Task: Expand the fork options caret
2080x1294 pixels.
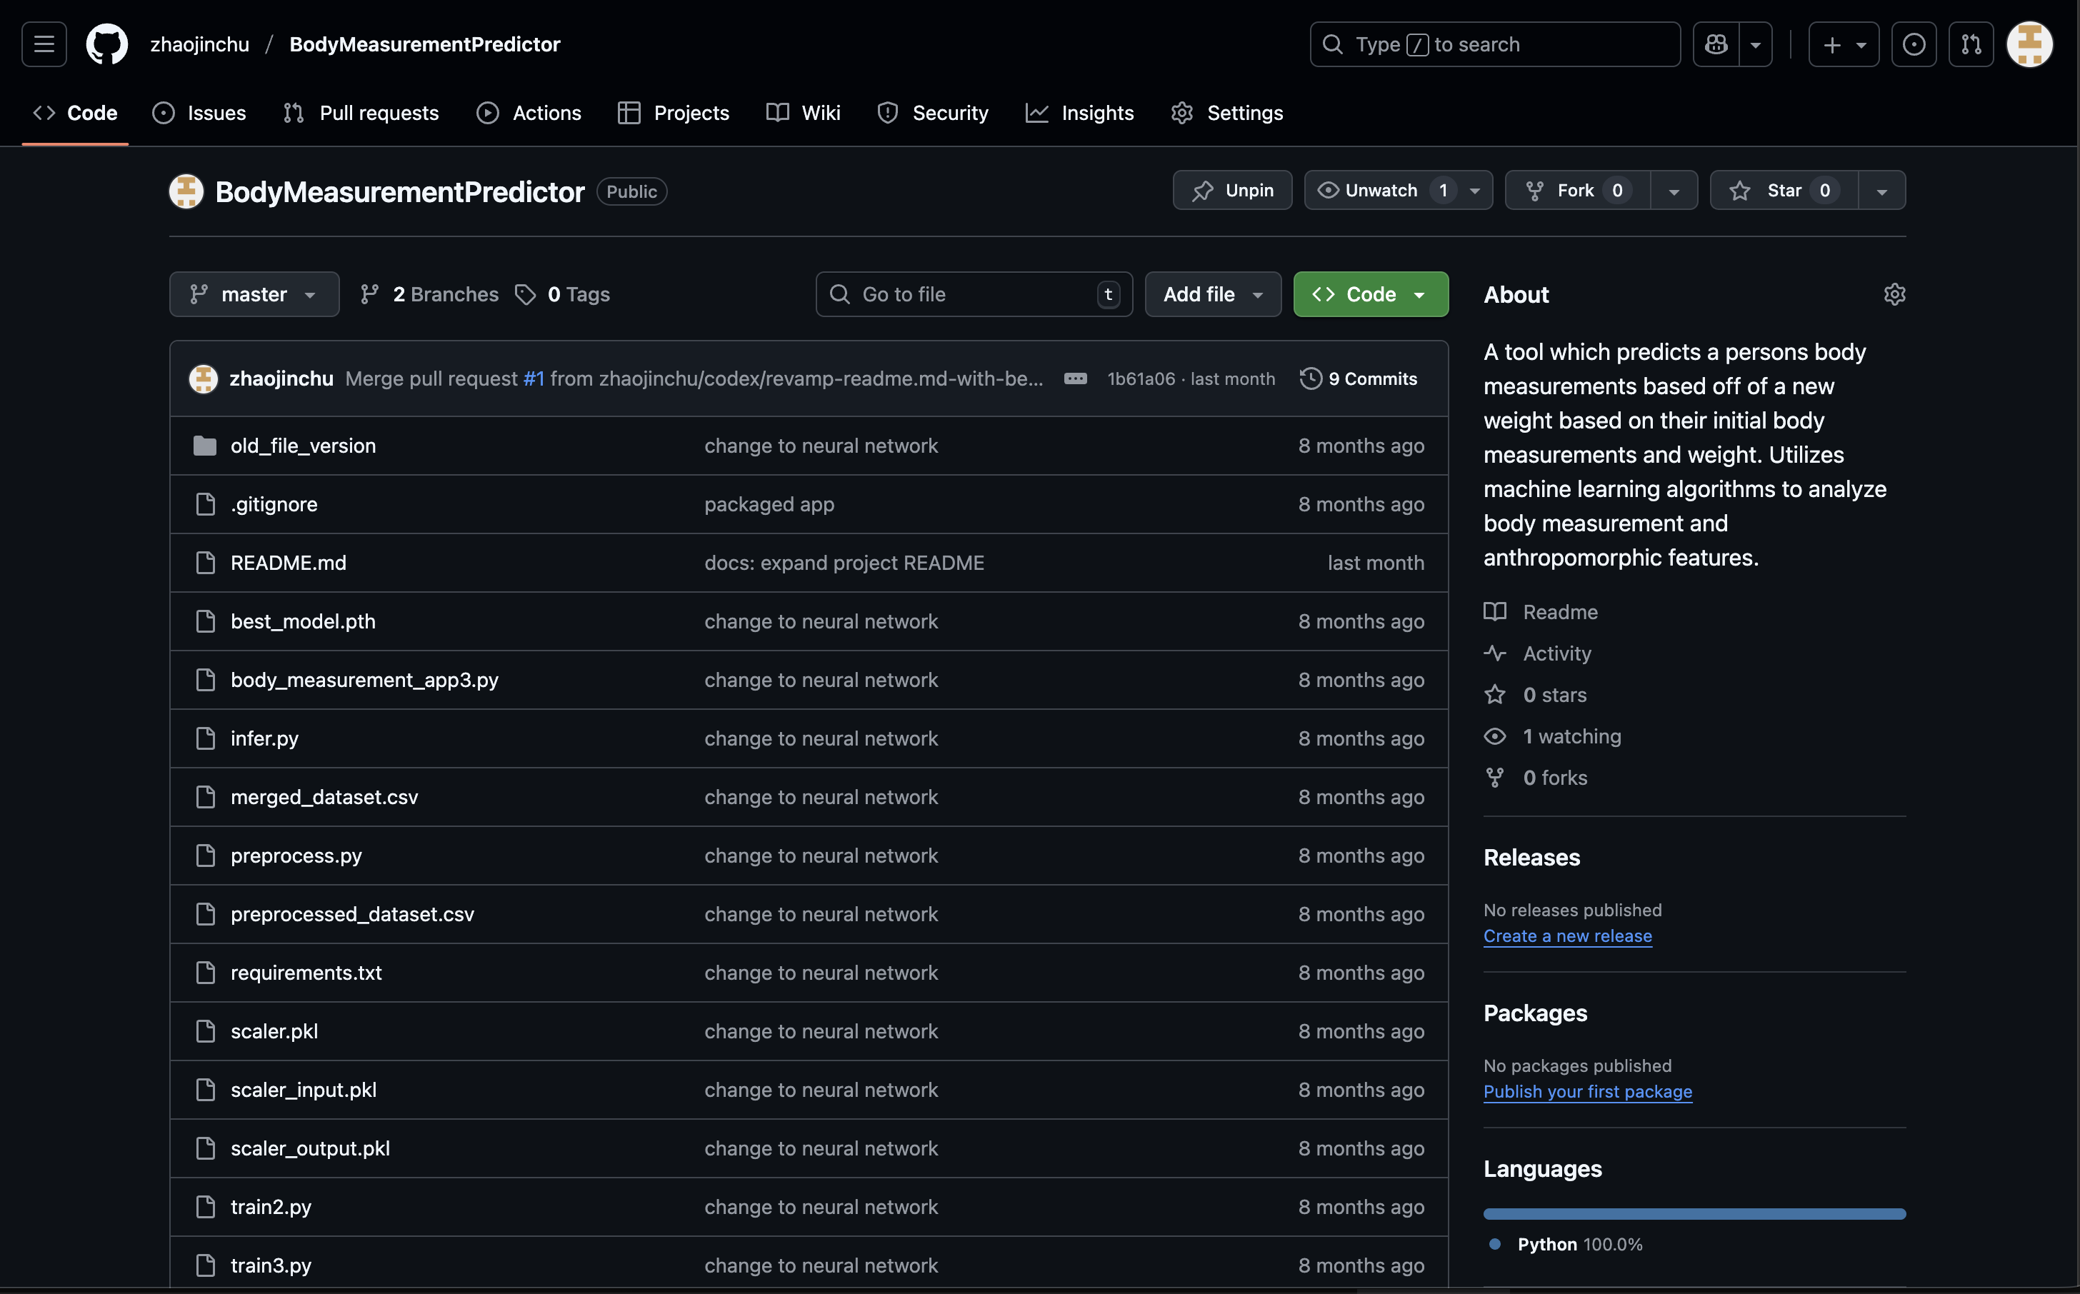Action: click(1674, 190)
